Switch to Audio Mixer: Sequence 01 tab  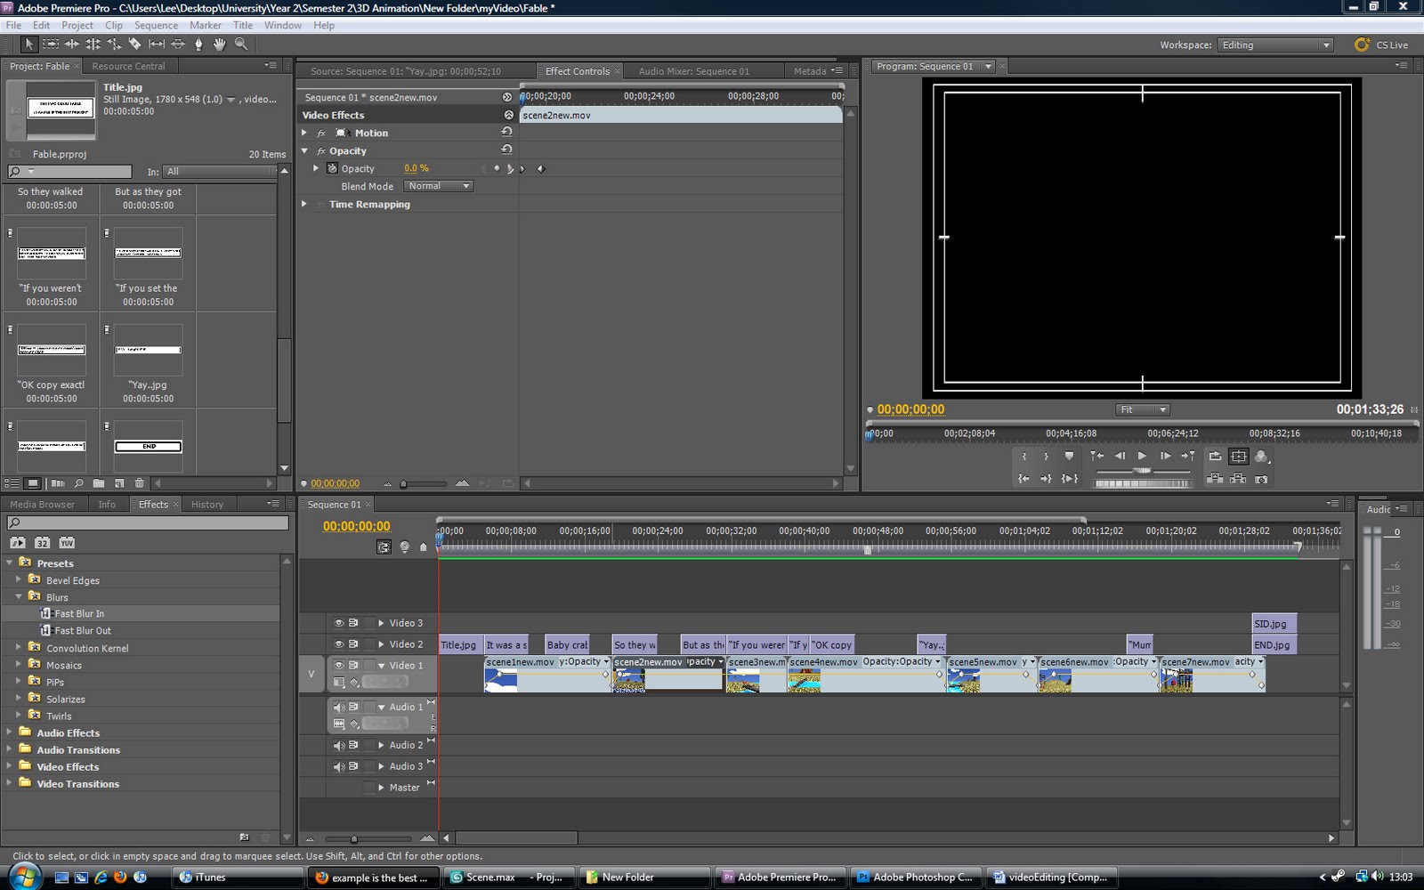693,71
